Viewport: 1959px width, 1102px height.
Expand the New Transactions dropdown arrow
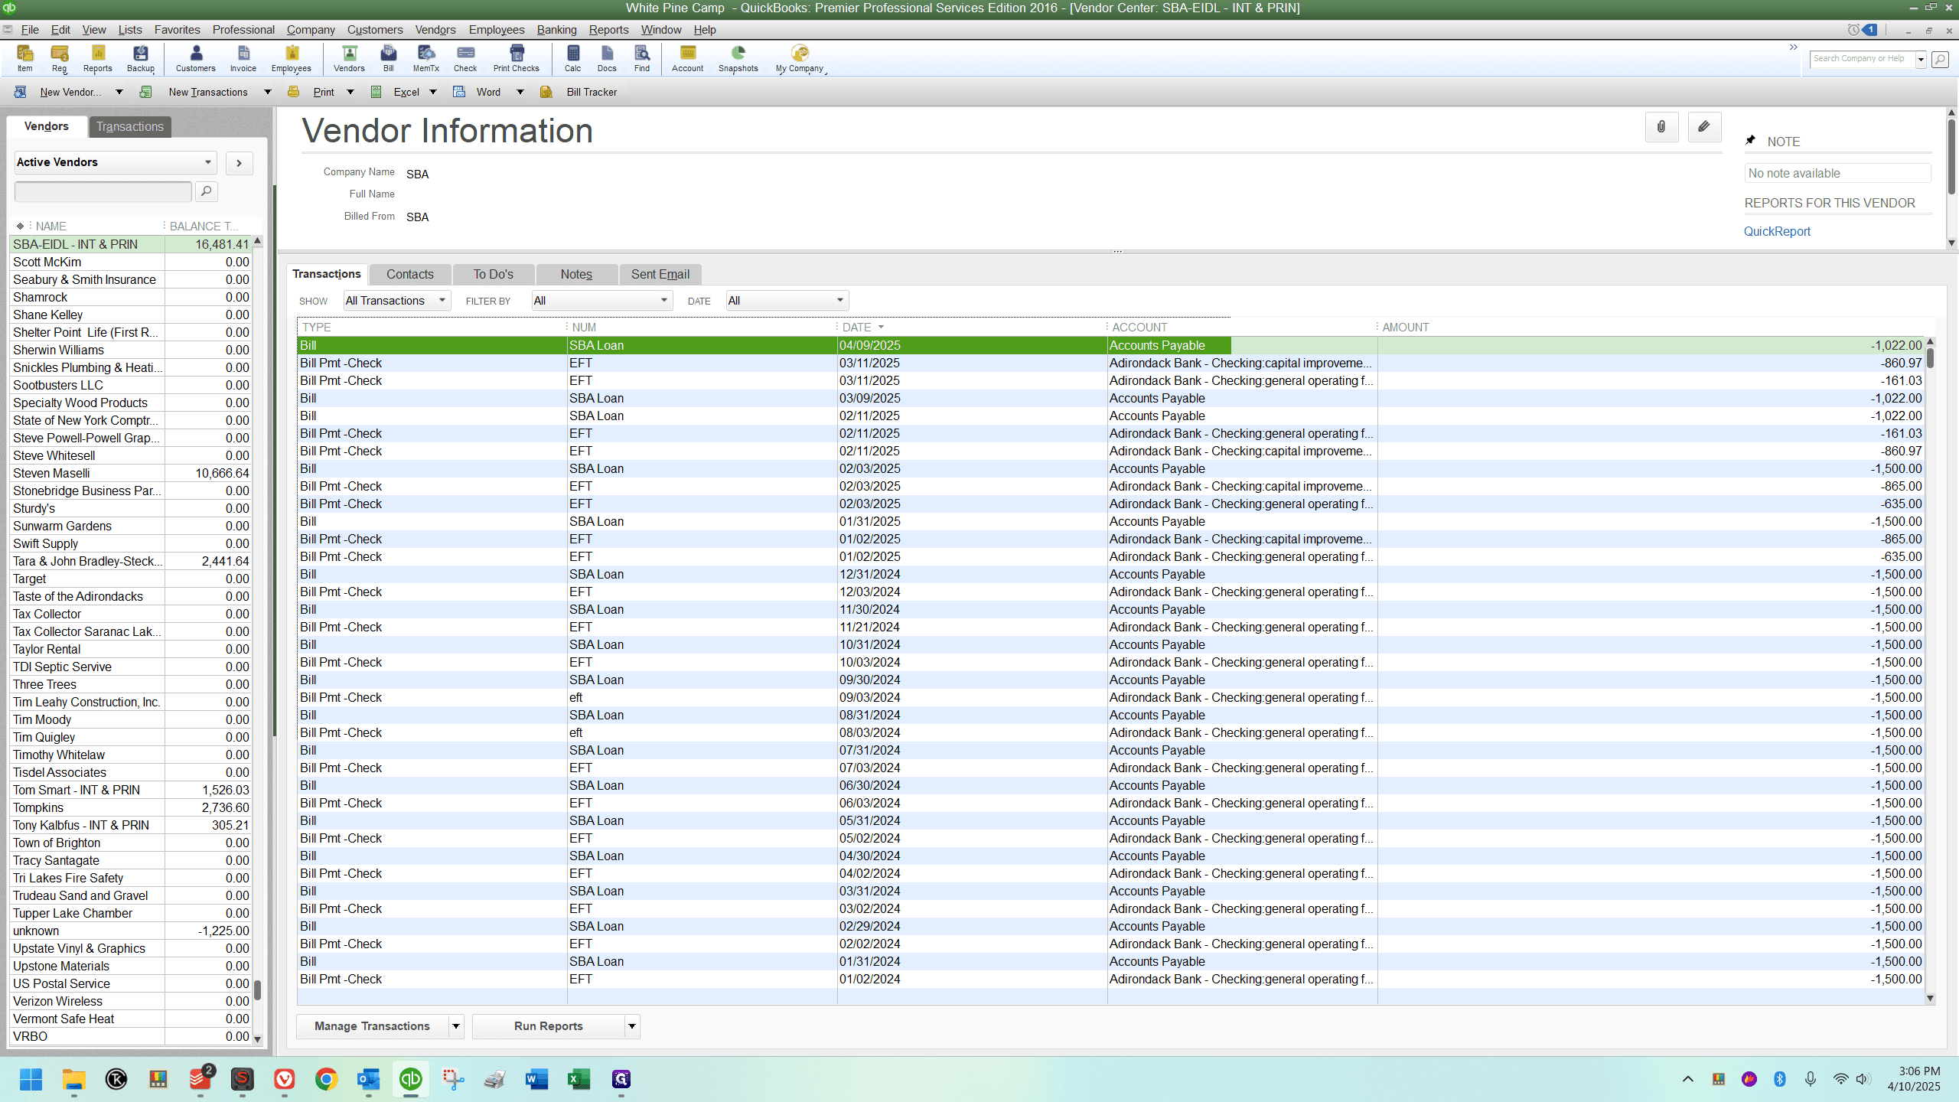click(268, 92)
